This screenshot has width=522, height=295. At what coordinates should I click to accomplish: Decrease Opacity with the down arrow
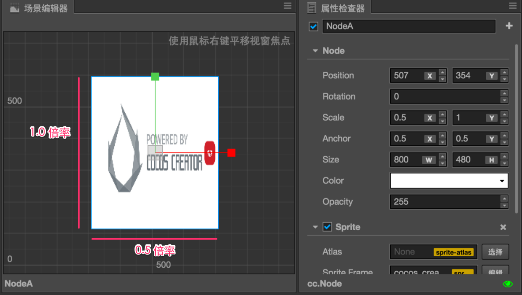[x=504, y=205]
